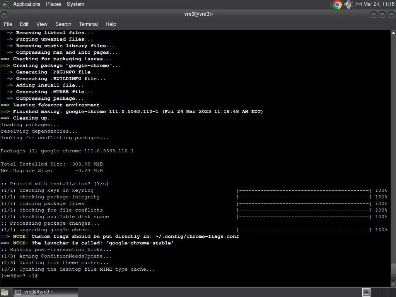Click the 'google-chrome-stable' launcher note
This screenshot has width=396, height=297.
87,243
